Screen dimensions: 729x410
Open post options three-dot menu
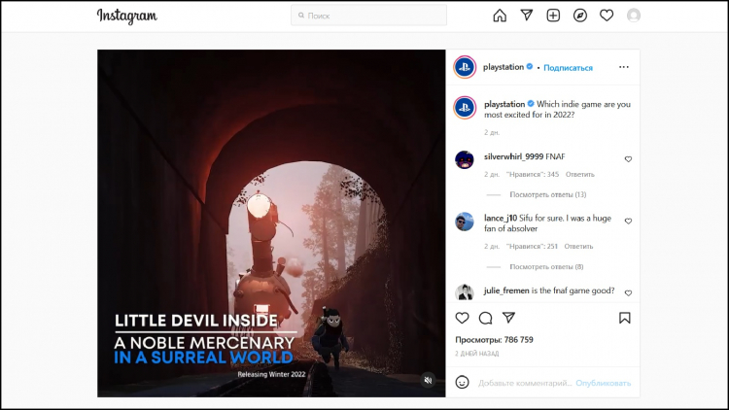click(x=624, y=67)
